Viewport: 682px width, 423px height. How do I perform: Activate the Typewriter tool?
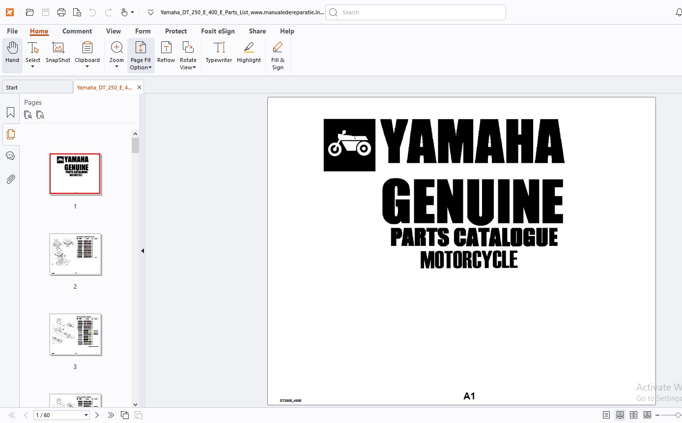pyautogui.click(x=219, y=53)
